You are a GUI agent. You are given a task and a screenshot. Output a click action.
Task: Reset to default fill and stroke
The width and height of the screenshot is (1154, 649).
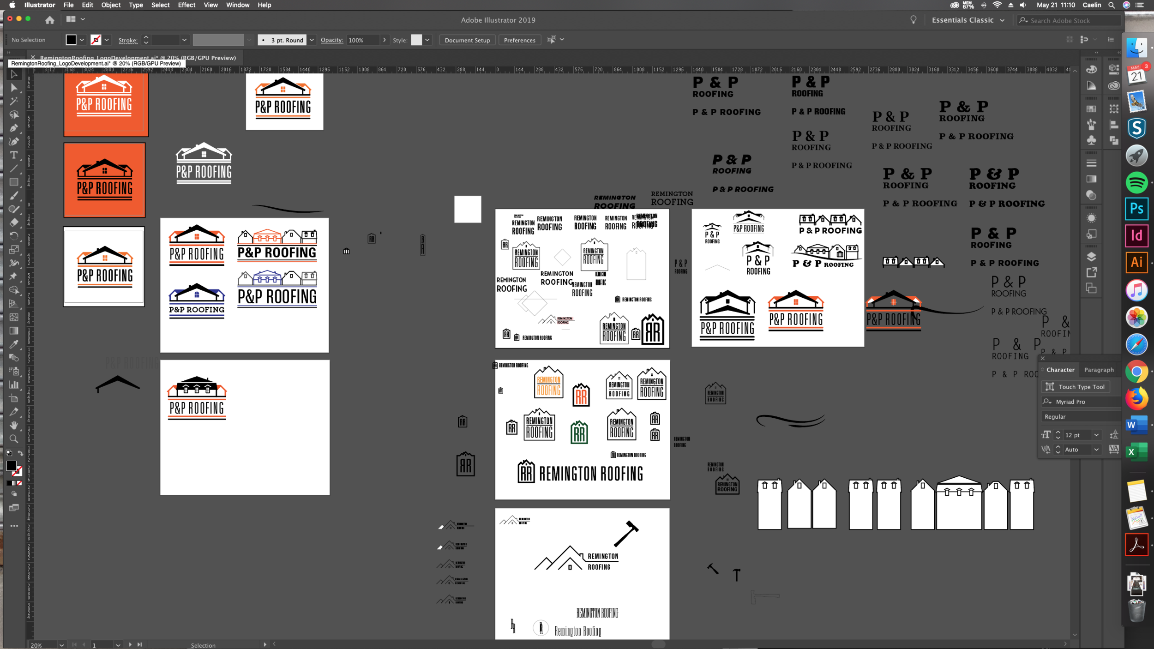(8, 453)
